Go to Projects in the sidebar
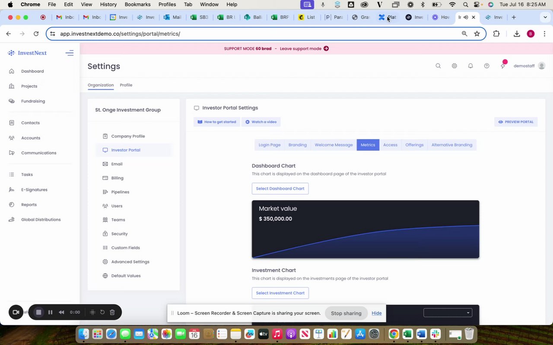This screenshot has height=345, width=553. click(29, 86)
